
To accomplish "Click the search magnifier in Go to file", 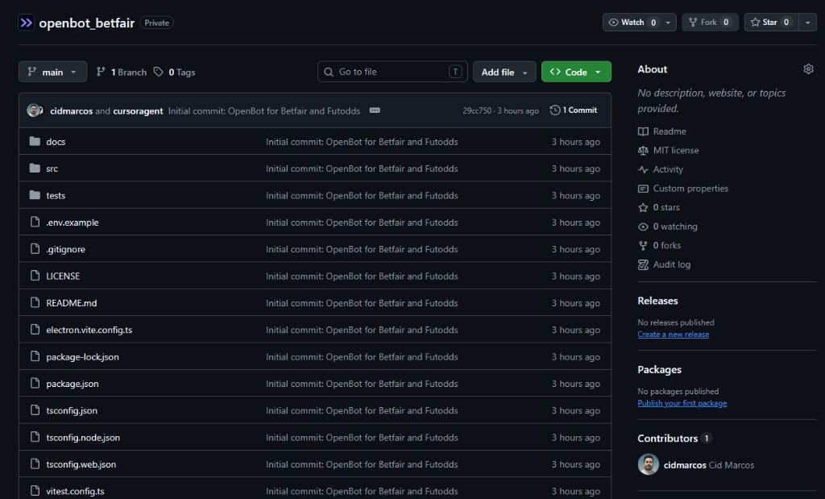I will click(329, 72).
